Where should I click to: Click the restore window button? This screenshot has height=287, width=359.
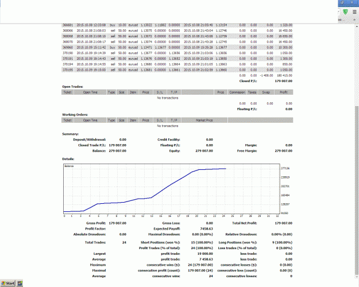(x=342, y=3)
